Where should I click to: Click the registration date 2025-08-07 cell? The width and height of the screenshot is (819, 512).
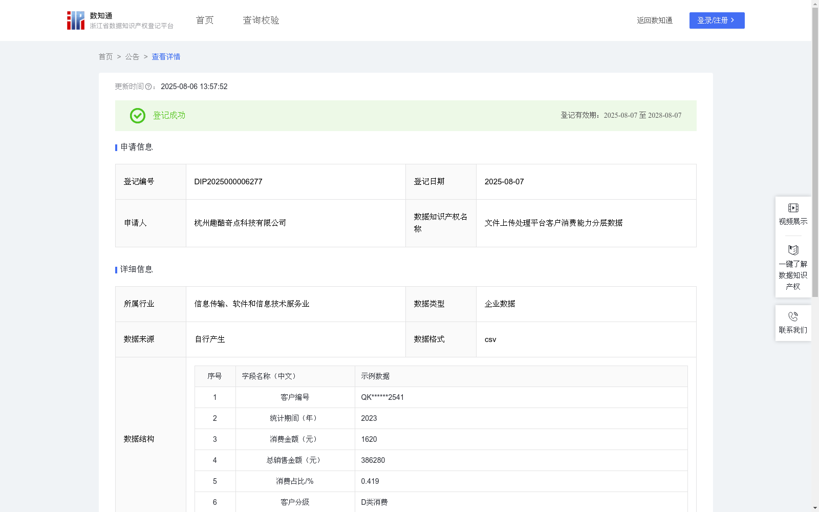586,182
